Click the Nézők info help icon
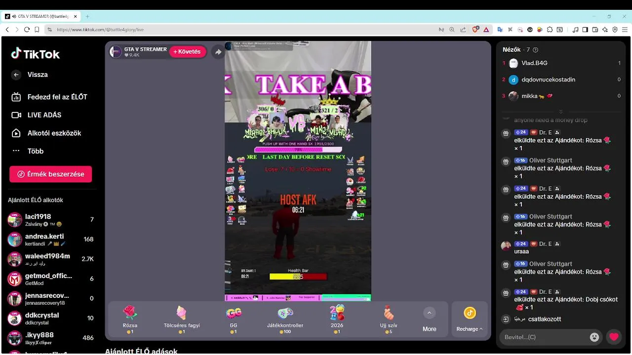The height and width of the screenshot is (355, 632). tap(536, 50)
